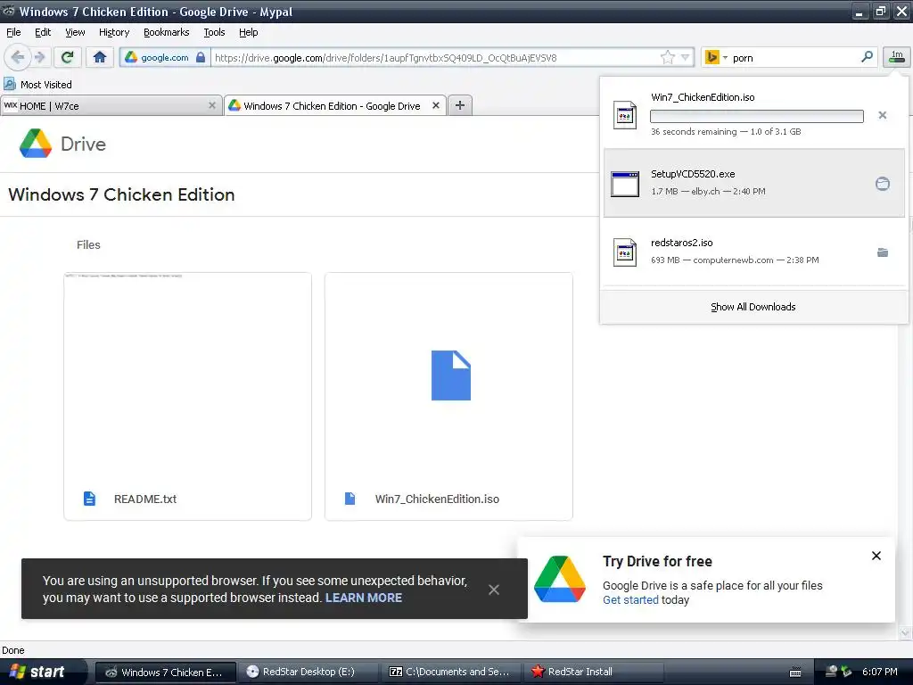
Task: Click the Windows 7 Chicken Edition folder title
Action: pos(121,194)
